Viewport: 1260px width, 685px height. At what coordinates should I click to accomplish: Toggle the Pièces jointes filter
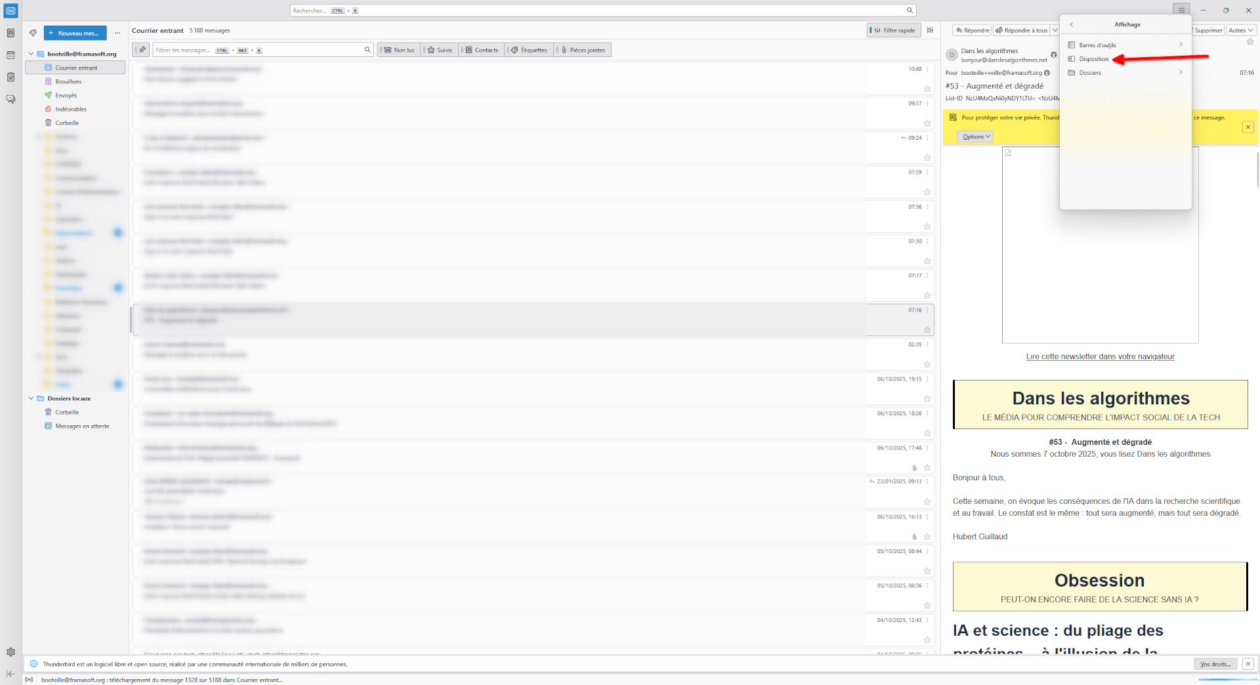tap(583, 50)
